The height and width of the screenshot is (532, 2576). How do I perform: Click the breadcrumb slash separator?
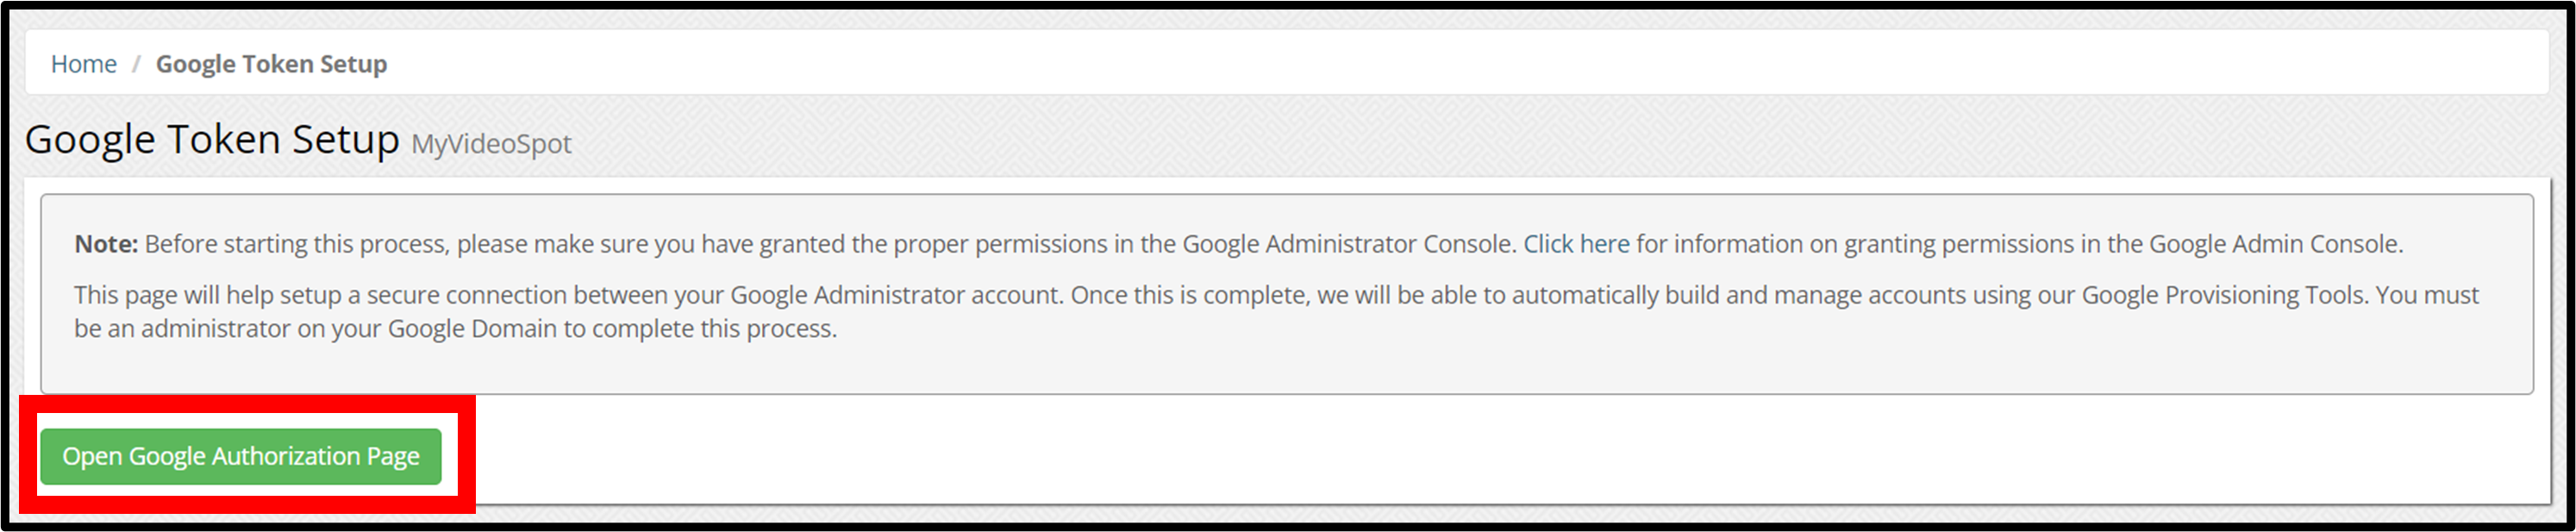click(x=136, y=64)
